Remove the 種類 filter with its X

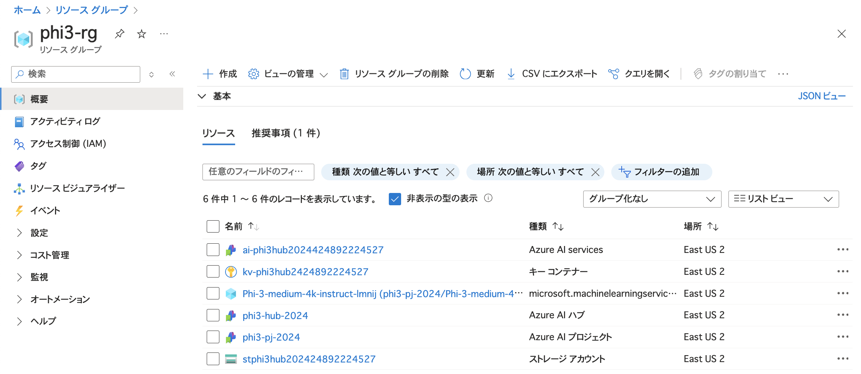450,172
